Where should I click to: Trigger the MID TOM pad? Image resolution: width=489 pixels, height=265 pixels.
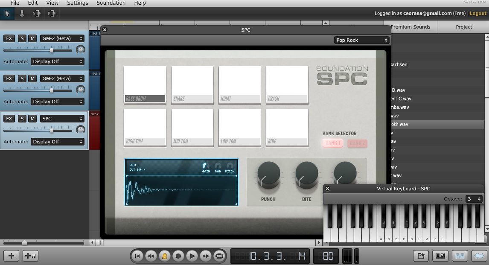[192, 127]
